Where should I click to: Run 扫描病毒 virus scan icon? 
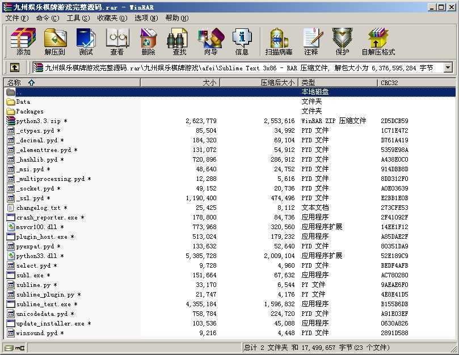tap(279, 41)
